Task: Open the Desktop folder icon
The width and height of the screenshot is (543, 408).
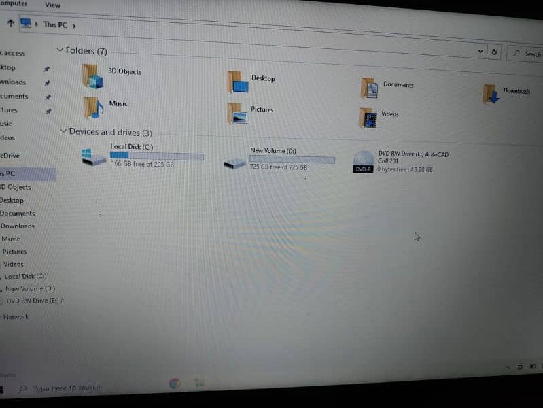Action: pos(238,82)
